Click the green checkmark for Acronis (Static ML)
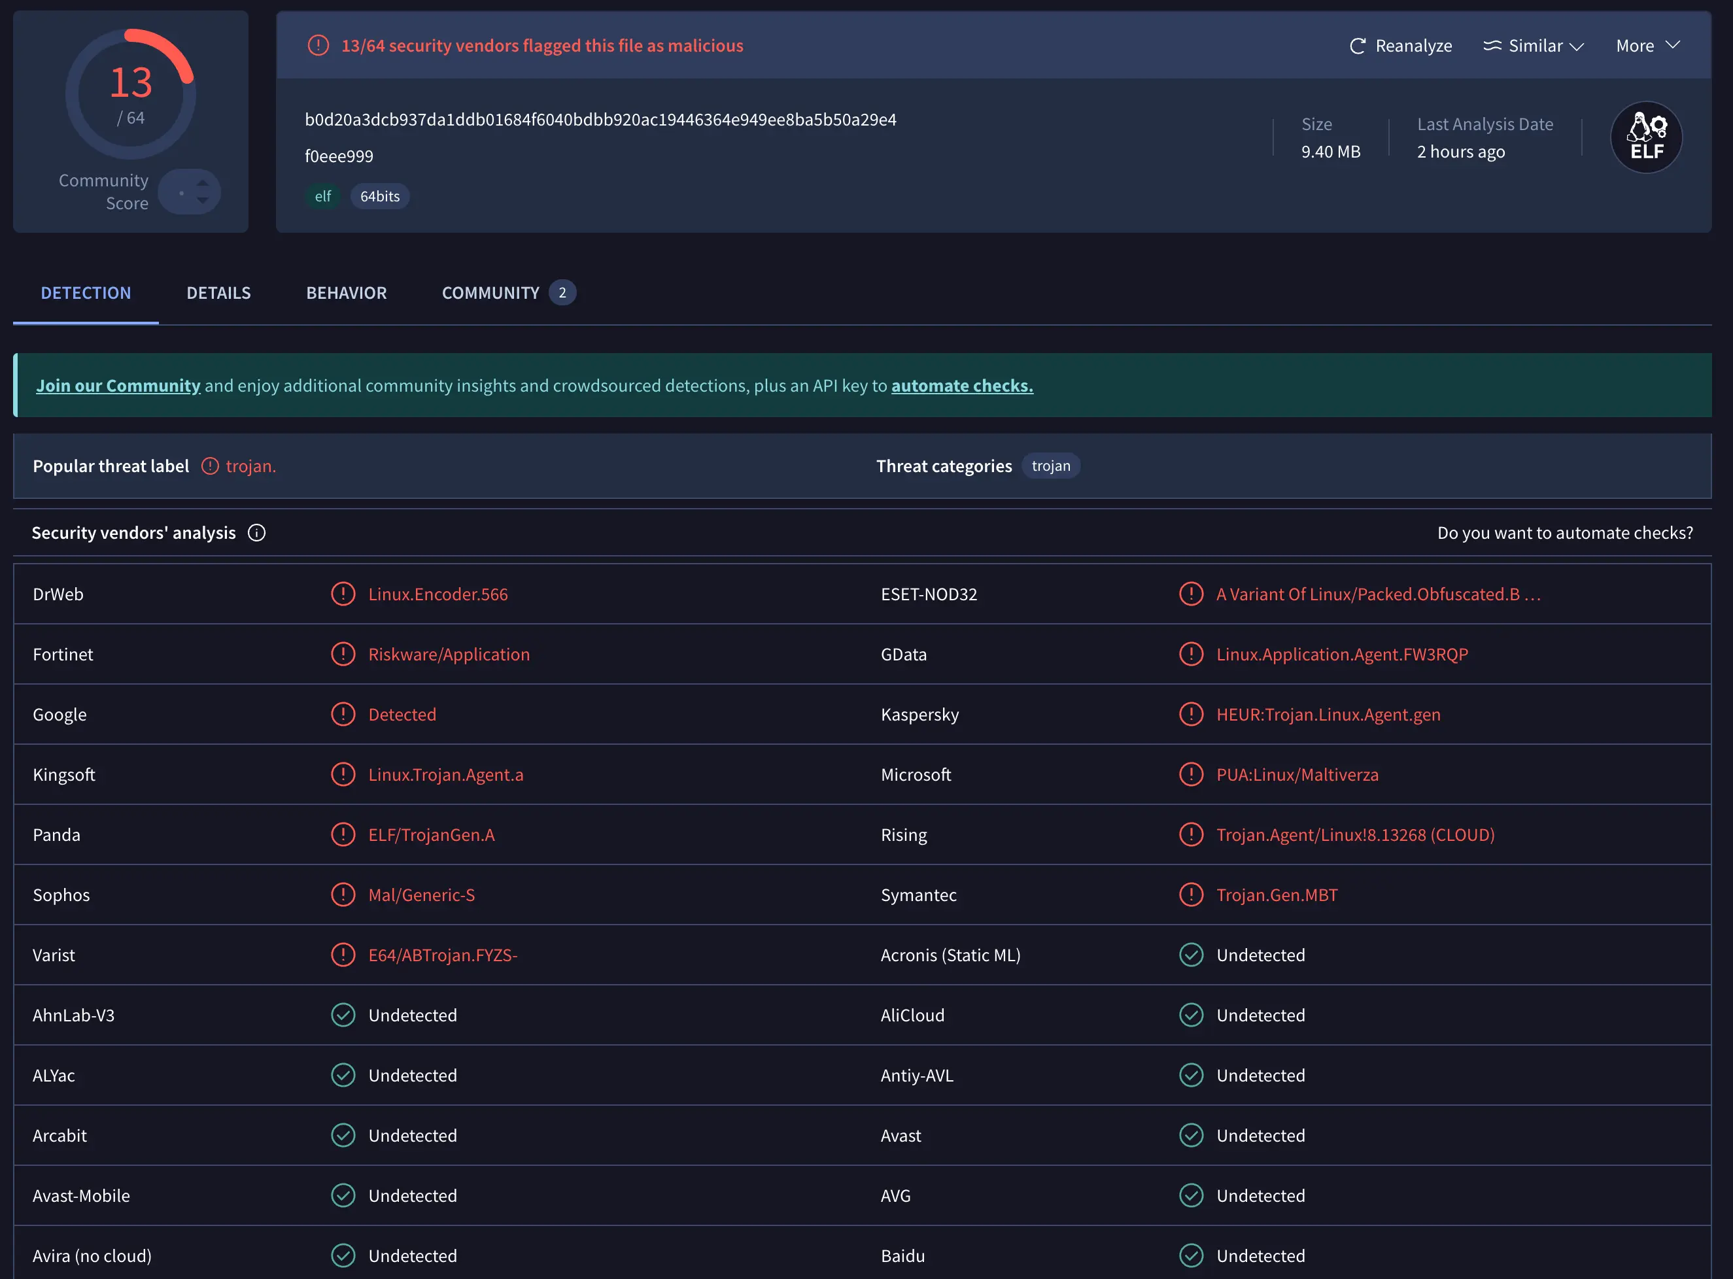Image resolution: width=1733 pixels, height=1279 pixels. [1191, 955]
